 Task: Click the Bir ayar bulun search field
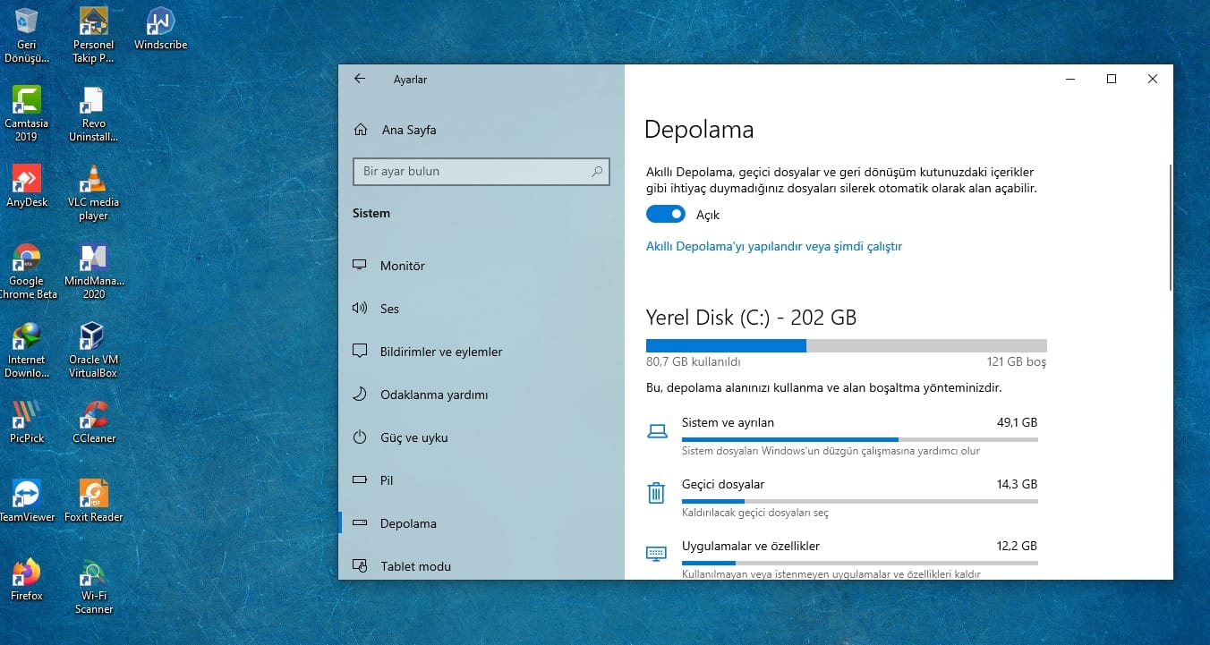(481, 171)
